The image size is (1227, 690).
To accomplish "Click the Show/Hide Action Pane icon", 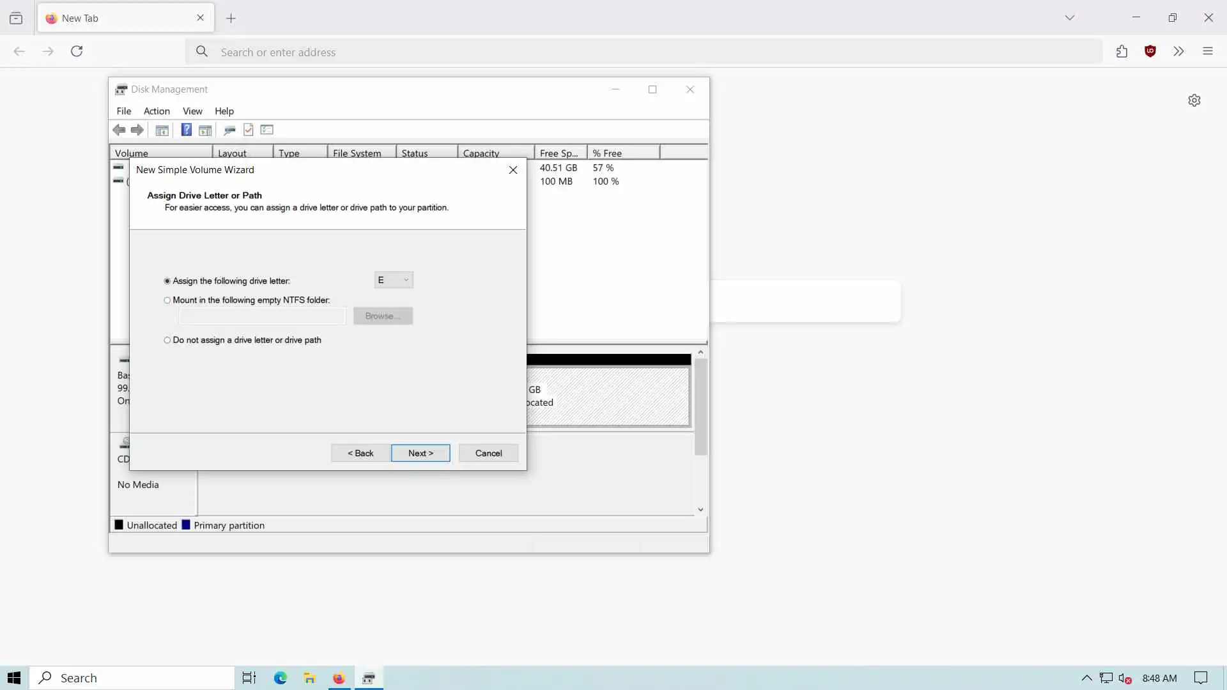I will [205, 130].
